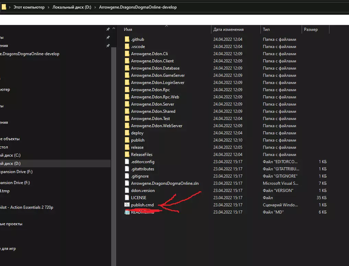Sort by the Размер column header
This screenshot has height=266, width=349.
[311, 30]
